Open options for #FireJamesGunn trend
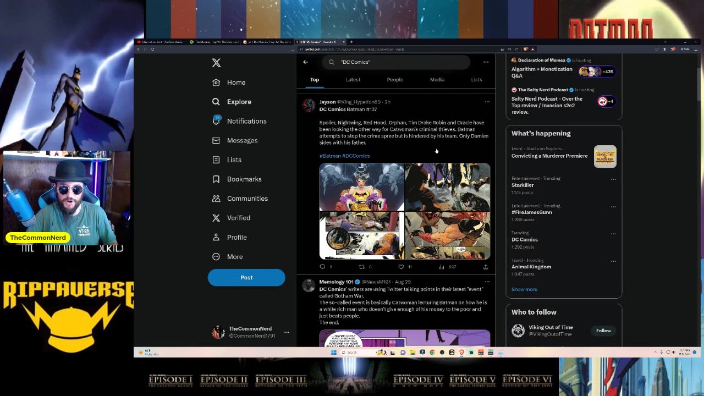The width and height of the screenshot is (704, 396). click(x=613, y=206)
